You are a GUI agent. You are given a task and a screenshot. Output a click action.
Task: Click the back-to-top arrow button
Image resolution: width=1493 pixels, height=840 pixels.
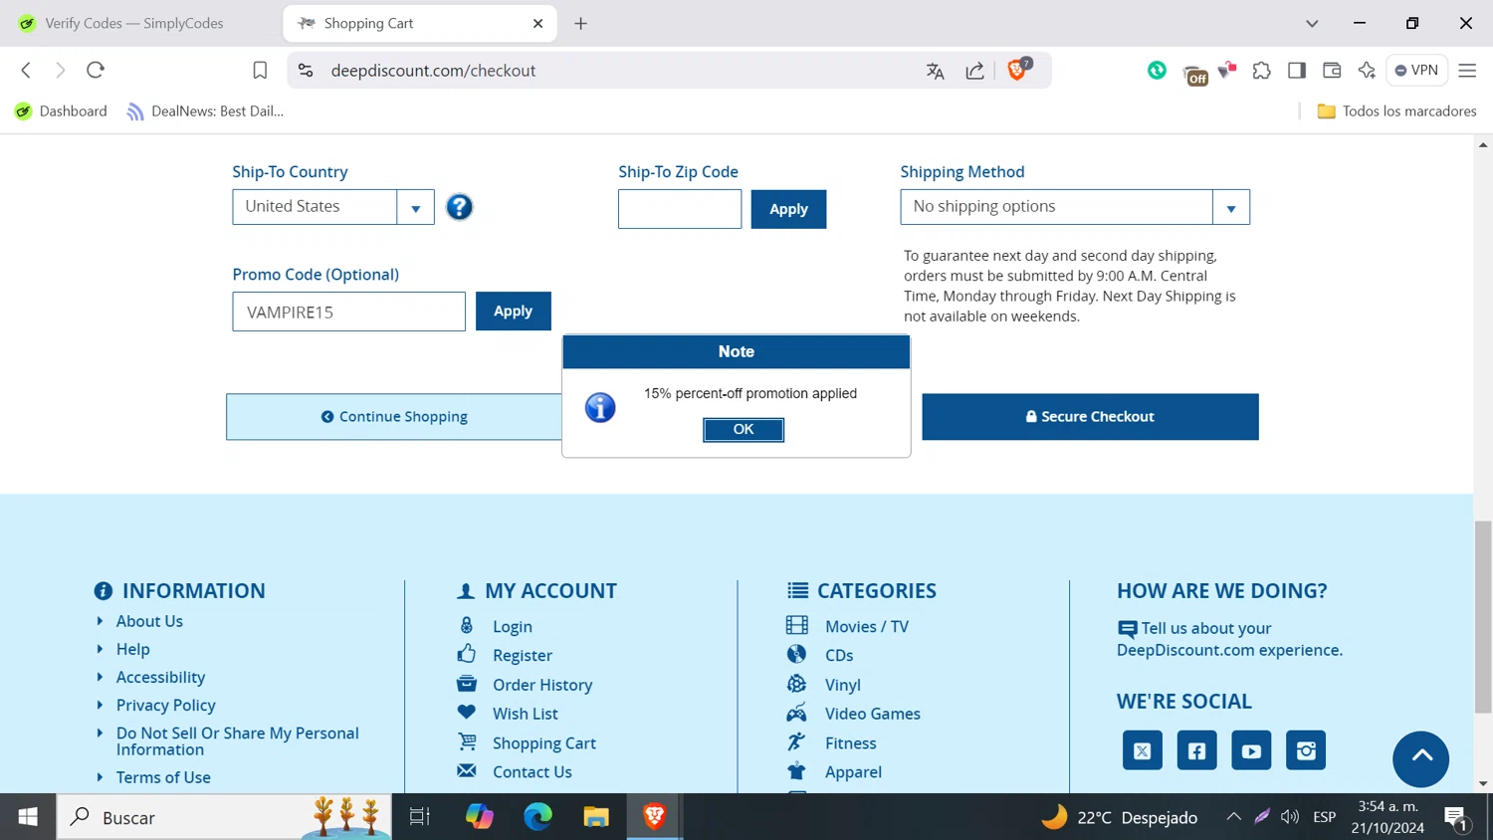click(1421, 758)
